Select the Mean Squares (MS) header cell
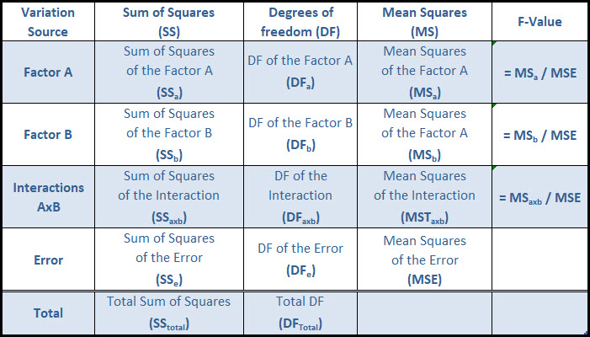The height and width of the screenshot is (337, 590). (x=424, y=21)
